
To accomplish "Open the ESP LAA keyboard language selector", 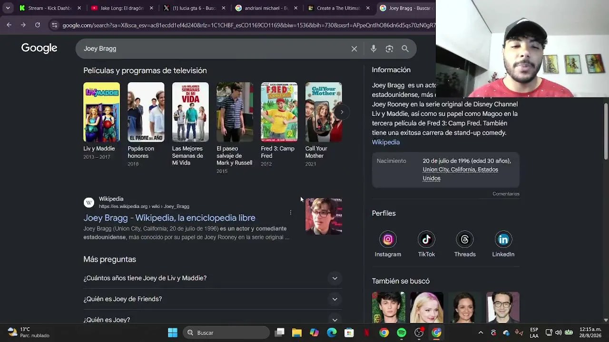I will (x=534, y=332).
